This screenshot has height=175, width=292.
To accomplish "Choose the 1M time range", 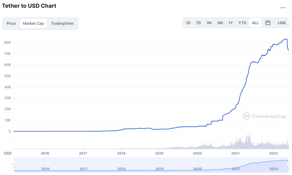I will tap(209, 23).
